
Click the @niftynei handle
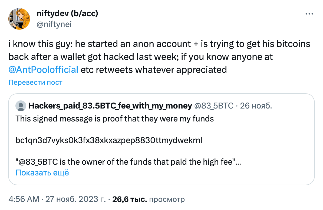[54, 24]
